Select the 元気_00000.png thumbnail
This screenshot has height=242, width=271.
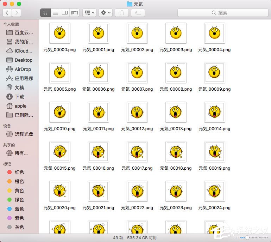pos(60,33)
